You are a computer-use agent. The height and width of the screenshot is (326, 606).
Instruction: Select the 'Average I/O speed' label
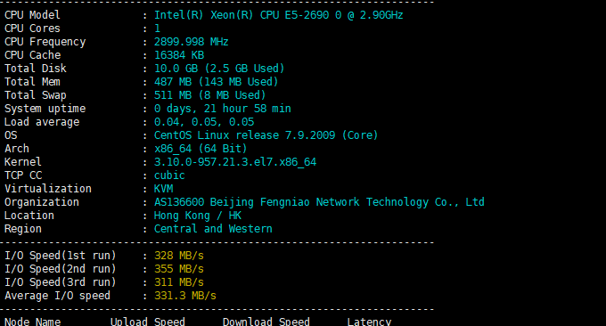point(57,297)
